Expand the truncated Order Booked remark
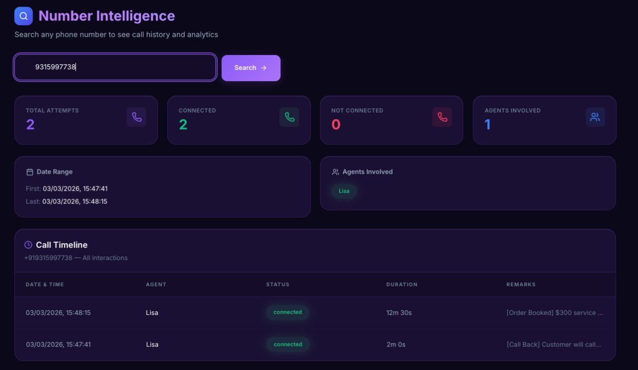Image resolution: width=638 pixels, height=370 pixels. (555, 312)
